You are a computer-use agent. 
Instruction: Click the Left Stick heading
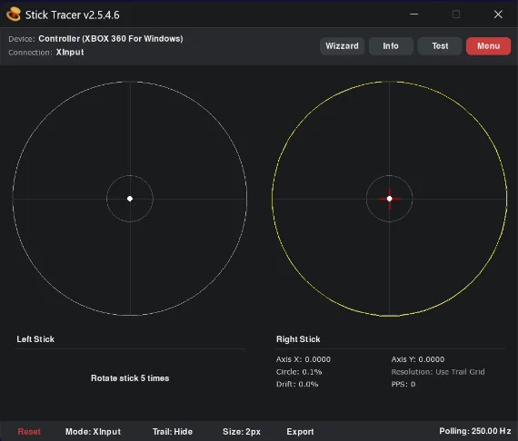click(35, 339)
